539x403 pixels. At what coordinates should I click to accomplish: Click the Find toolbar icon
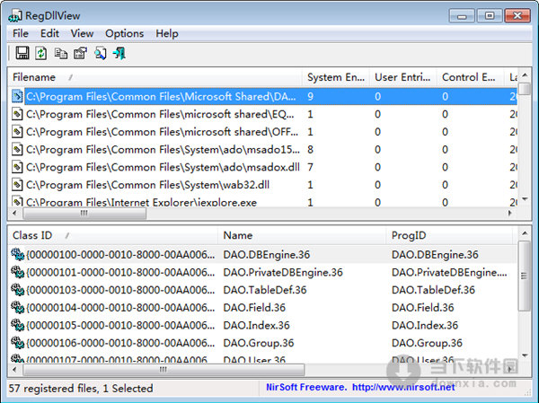click(x=100, y=53)
